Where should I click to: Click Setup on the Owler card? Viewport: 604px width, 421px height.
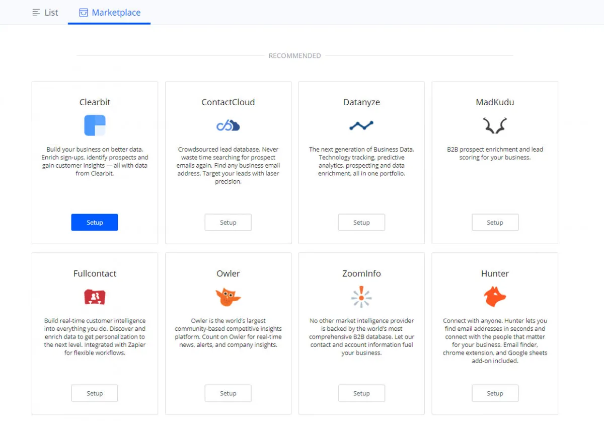pyautogui.click(x=228, y=393)
